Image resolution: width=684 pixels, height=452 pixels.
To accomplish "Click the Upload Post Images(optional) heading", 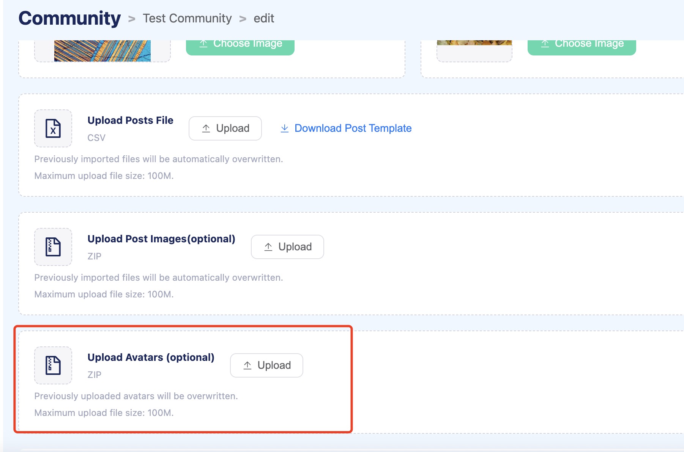I will click(x=161, y=239).
